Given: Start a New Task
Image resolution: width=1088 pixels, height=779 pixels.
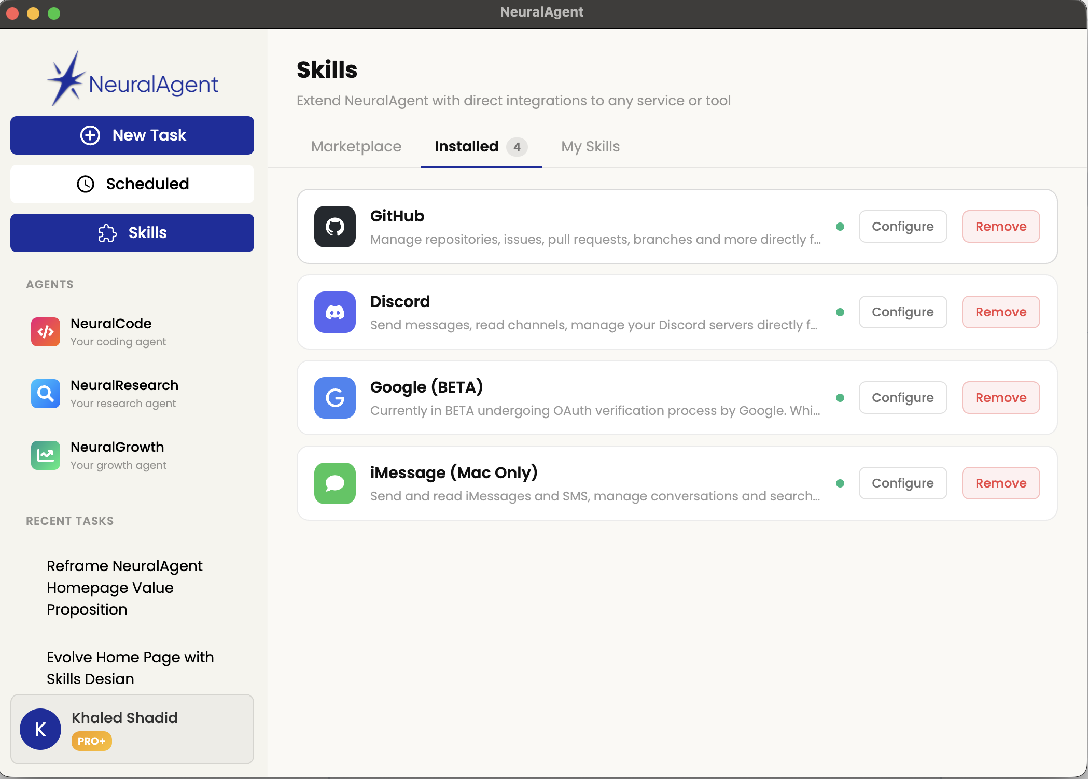Looking at the screenshot, I should 132,135.
